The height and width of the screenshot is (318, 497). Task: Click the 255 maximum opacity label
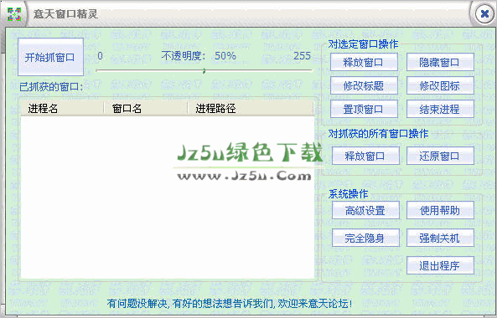pos(302,56)
